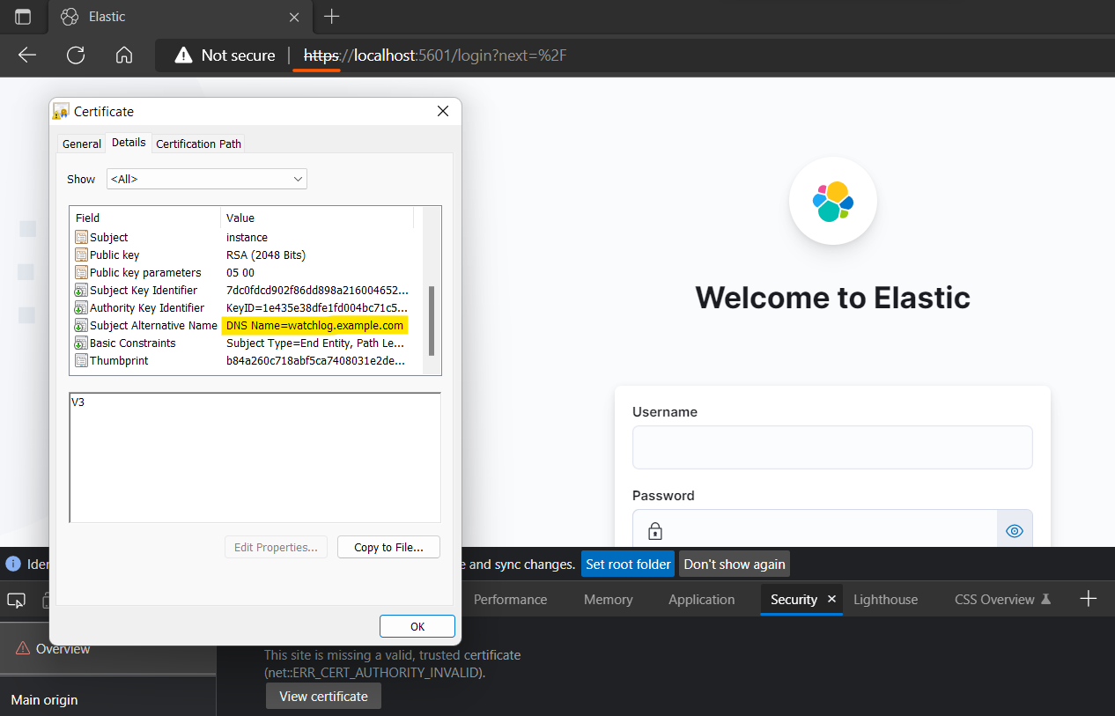Select the Overview item in Security panel

[x=107, y=648]
